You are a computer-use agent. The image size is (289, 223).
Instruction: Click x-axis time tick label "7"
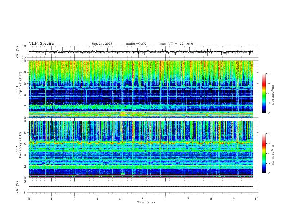(188, 199)
